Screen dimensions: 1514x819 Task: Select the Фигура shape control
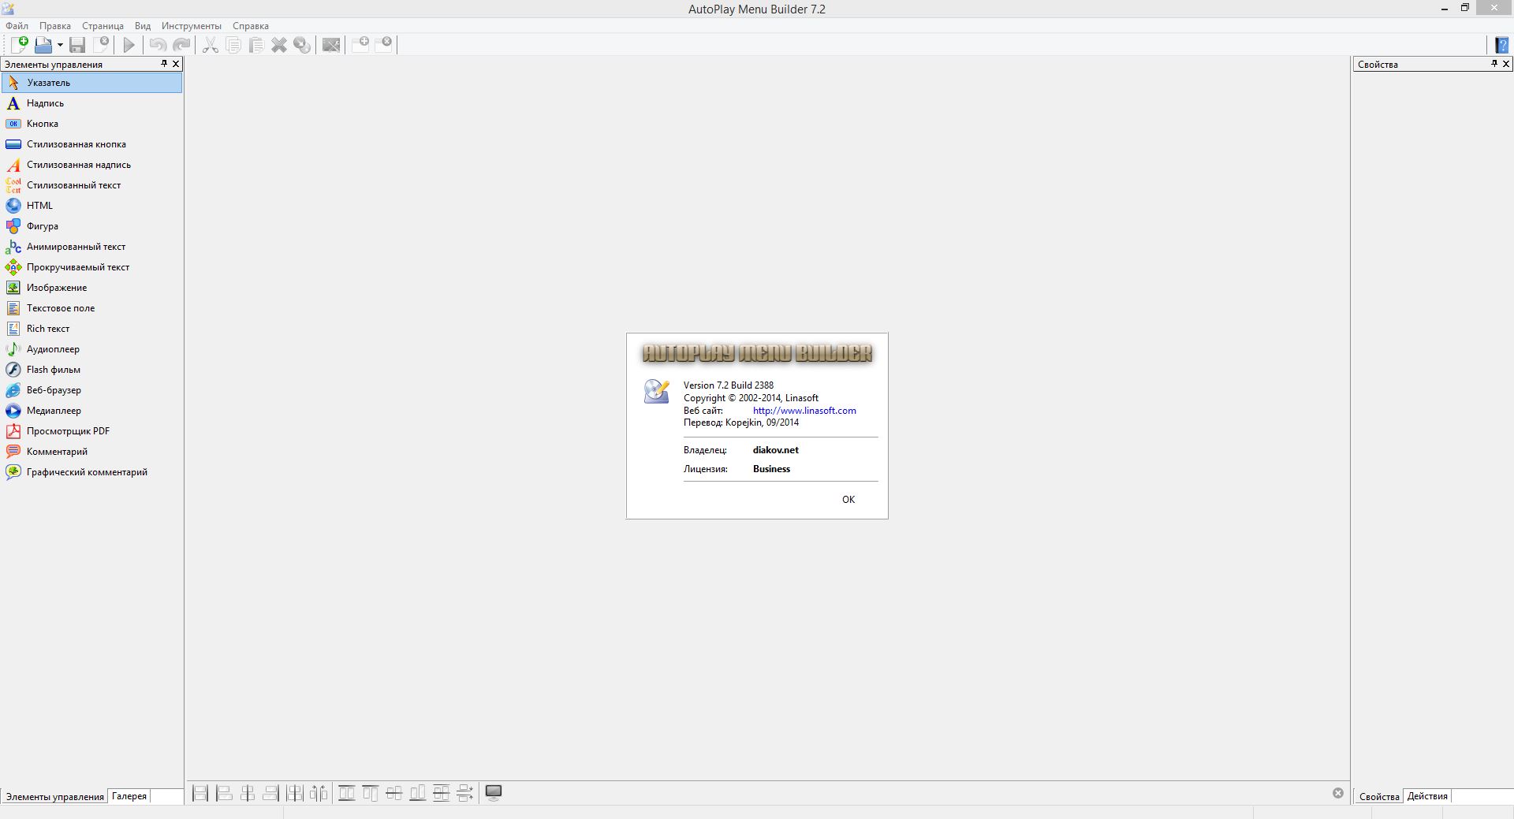[91, 226]
